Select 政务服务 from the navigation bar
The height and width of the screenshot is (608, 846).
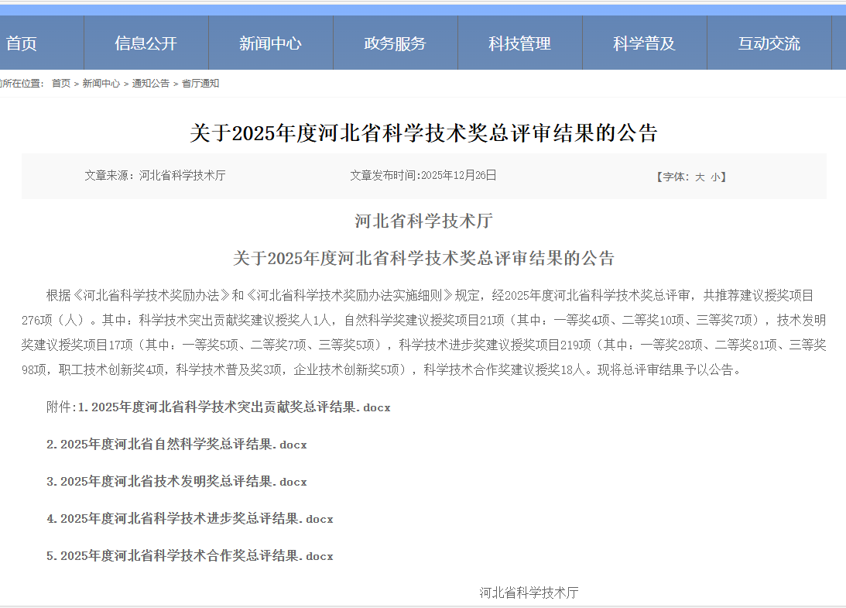395,43
